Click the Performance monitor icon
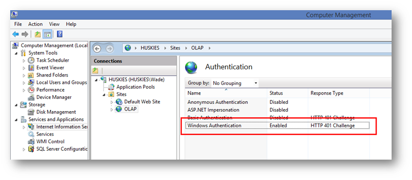This screenshot has height=180, width=412. (x=31, y=90)
